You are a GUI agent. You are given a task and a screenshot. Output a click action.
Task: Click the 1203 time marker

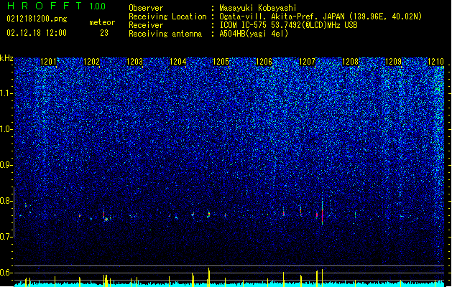tap(134, 62)
